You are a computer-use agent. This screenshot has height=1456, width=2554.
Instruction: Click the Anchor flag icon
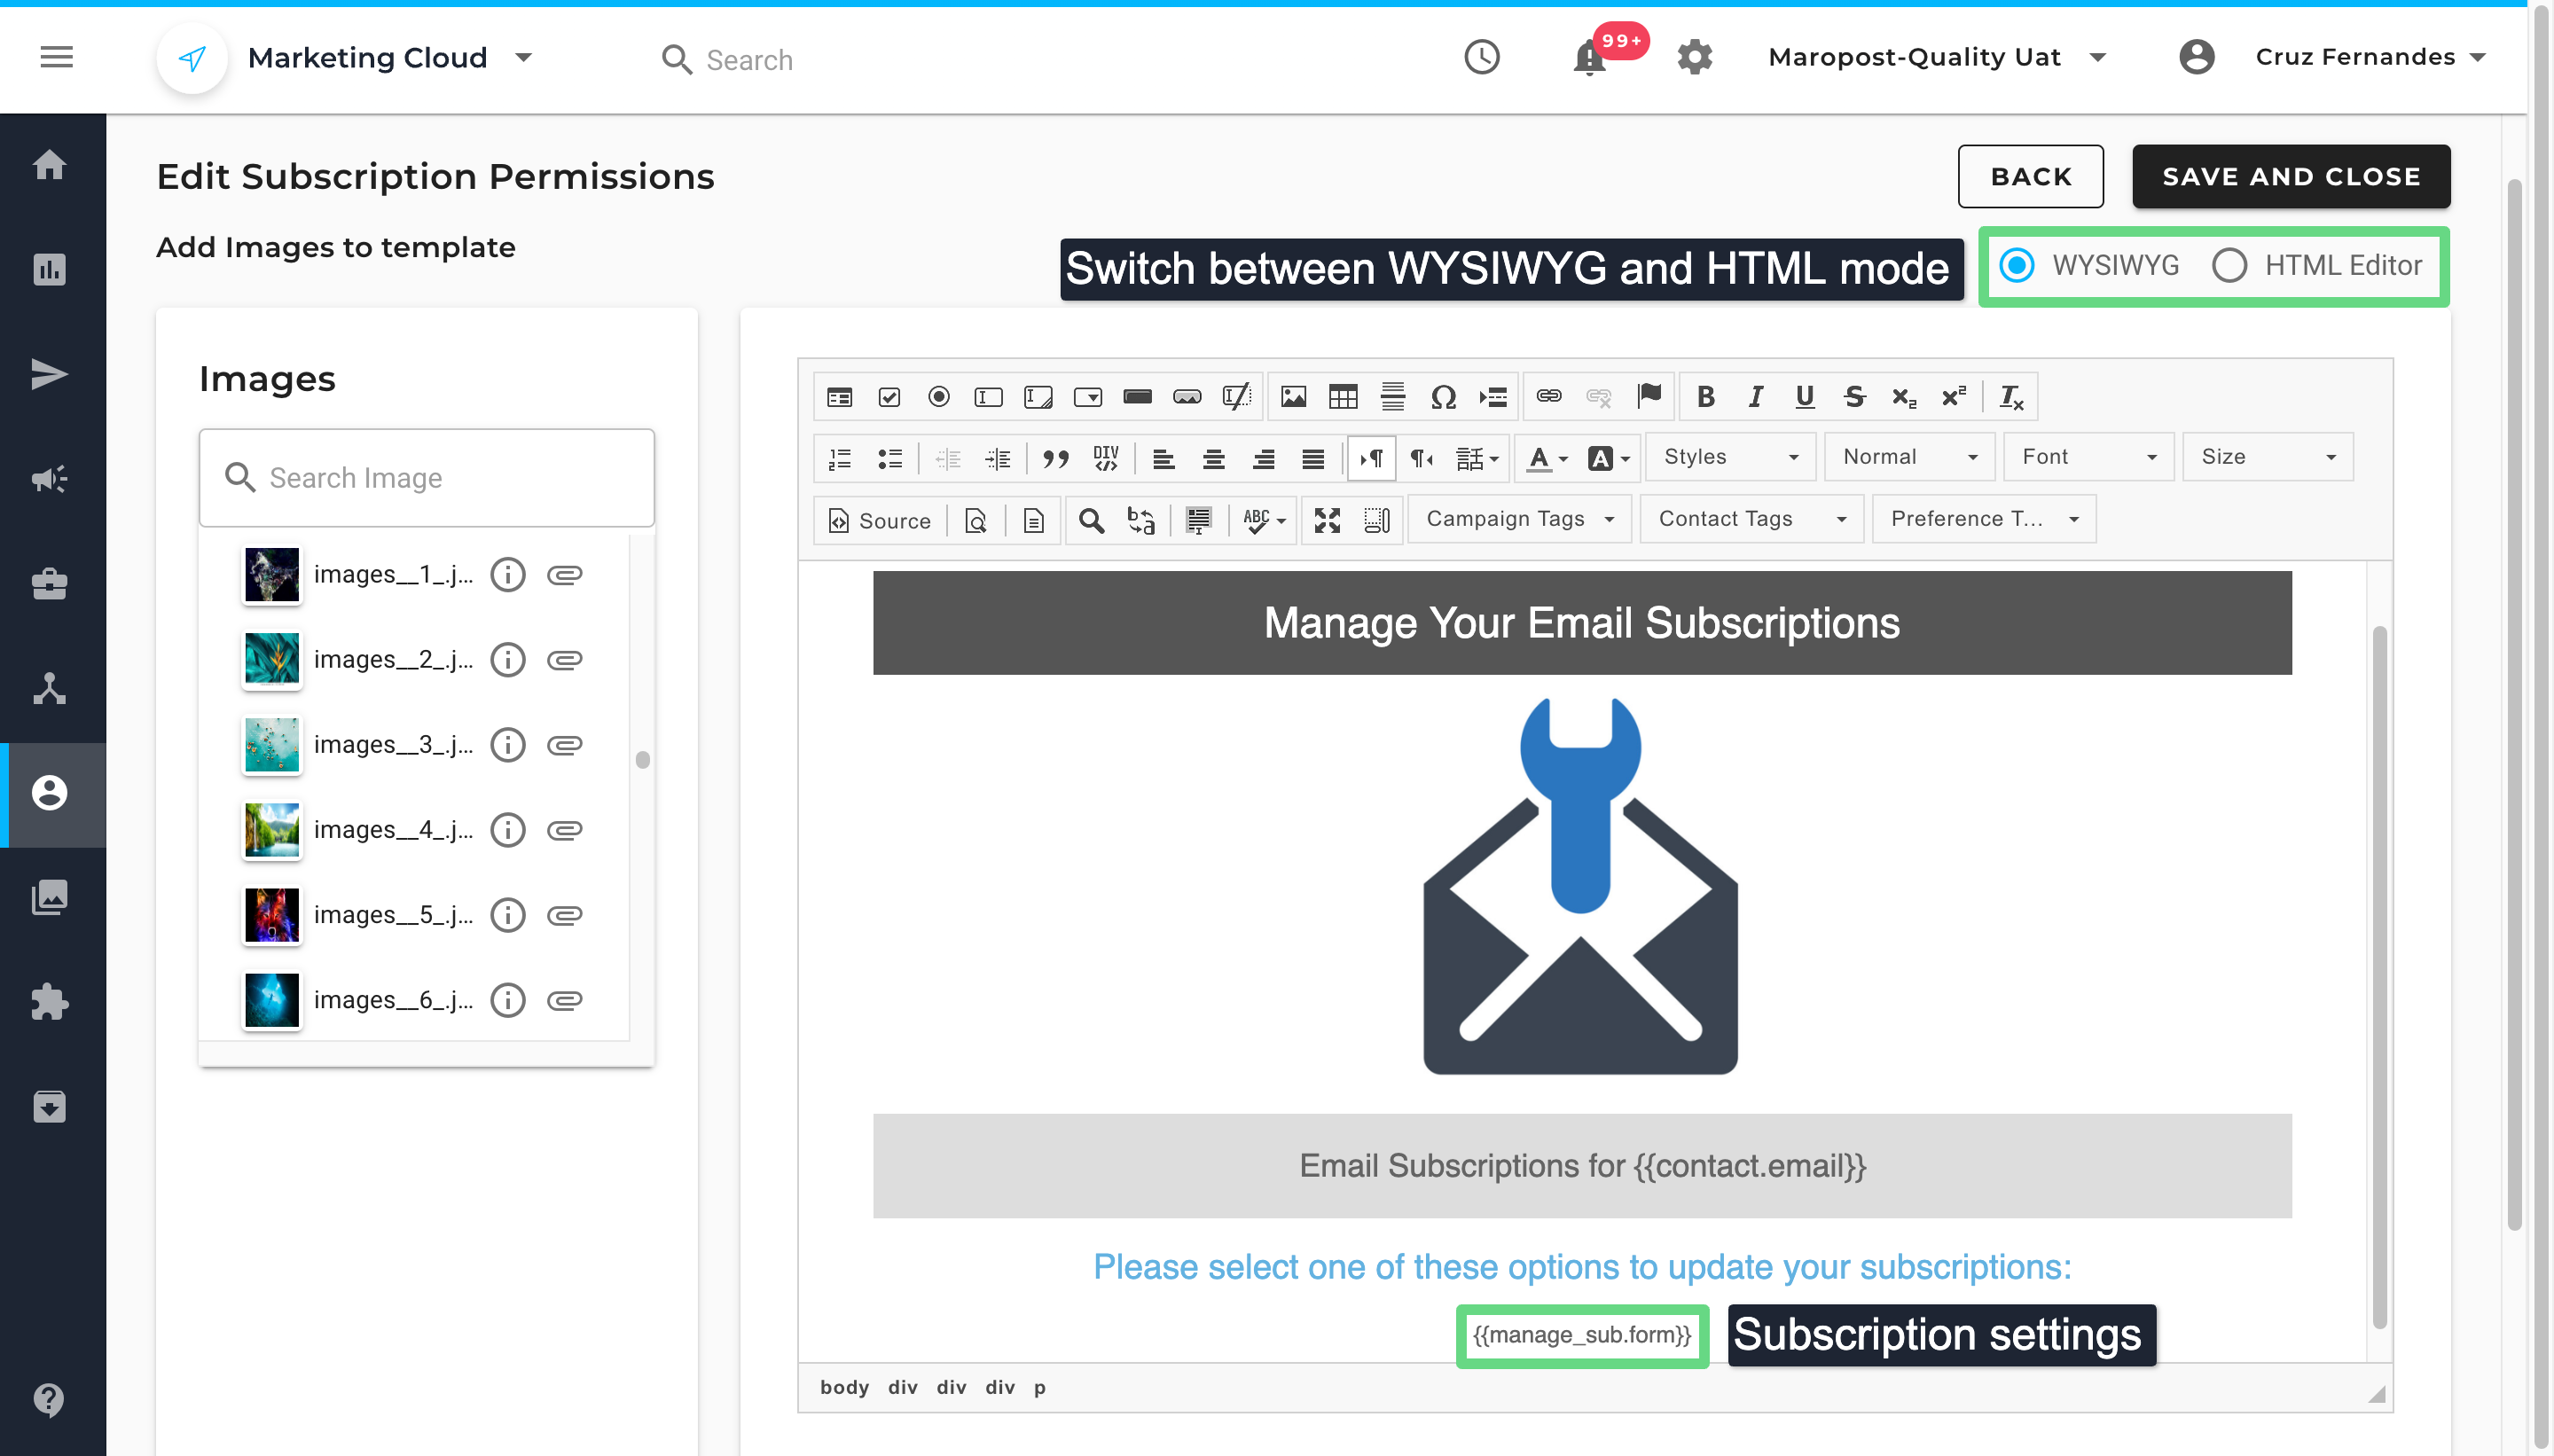click(x=1649, y=397)
